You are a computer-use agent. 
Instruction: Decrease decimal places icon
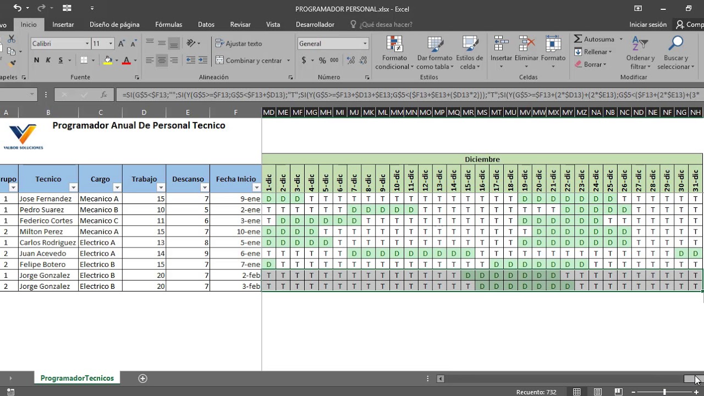pyautogui.click(x=363, y=61)
